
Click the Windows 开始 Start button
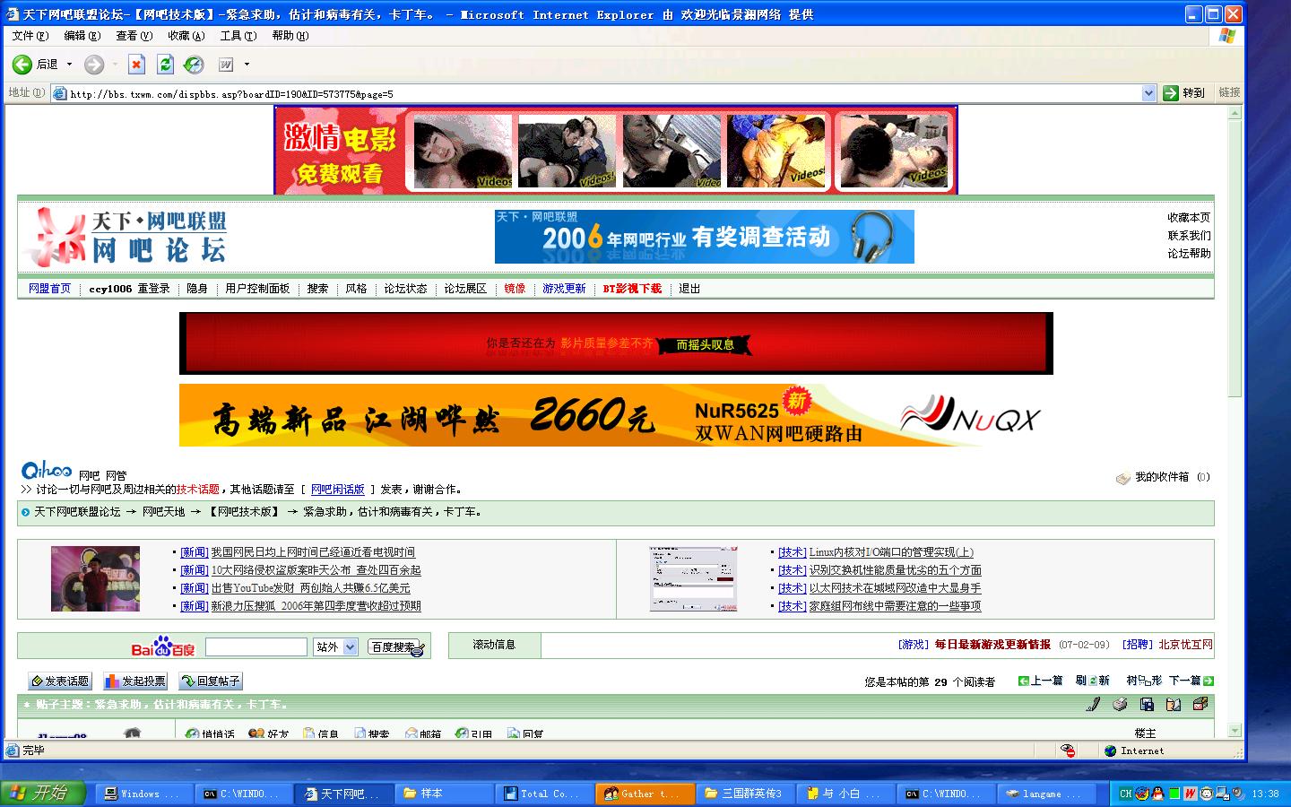pos(41,793)
